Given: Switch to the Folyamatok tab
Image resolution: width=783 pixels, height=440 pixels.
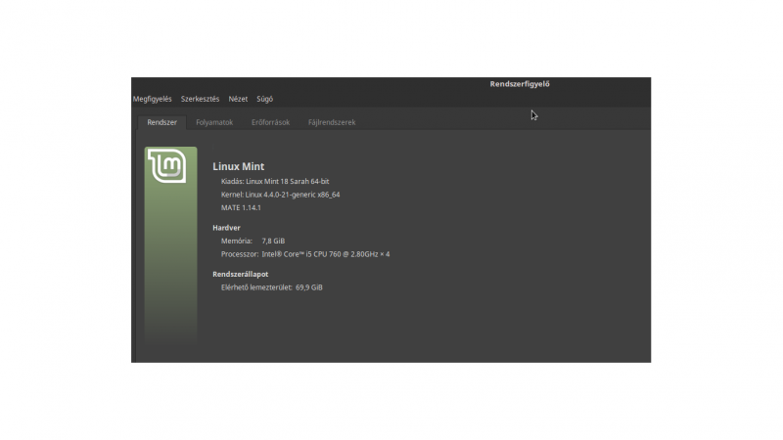Looking at the screenshot, I should point(214,122).
